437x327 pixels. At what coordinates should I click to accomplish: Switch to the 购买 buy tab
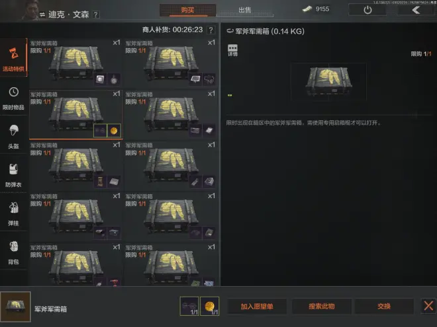pos(187,11)
